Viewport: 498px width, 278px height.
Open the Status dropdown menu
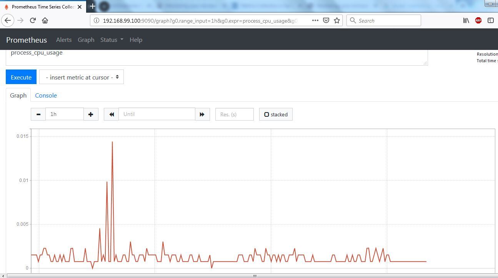pos(111,40)
